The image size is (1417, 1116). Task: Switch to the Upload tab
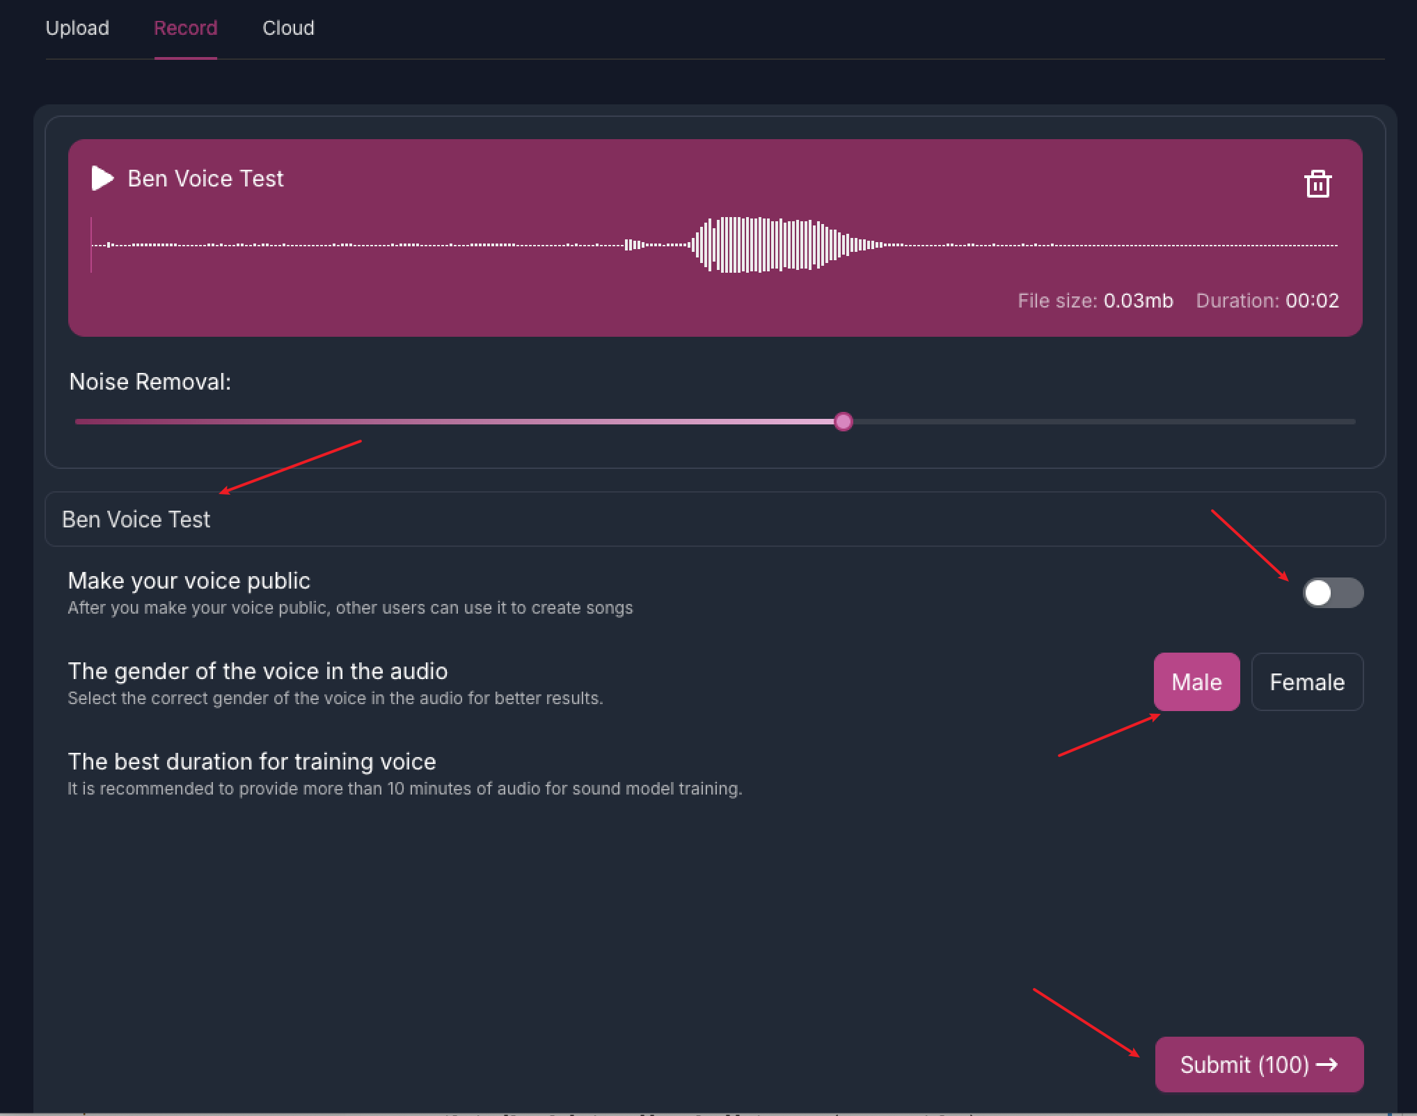pyautogui.click(x=77, y=28)
